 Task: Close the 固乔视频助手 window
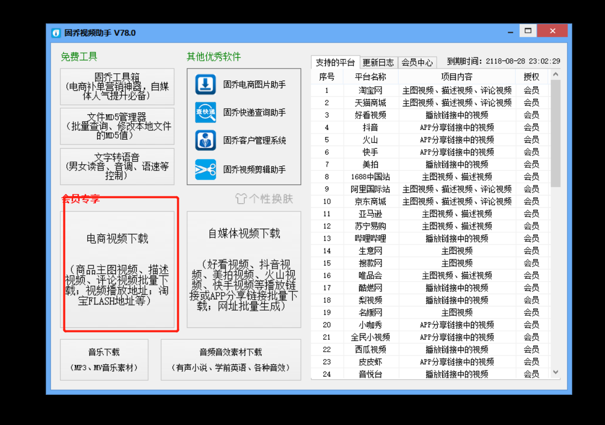coord(553,31)
